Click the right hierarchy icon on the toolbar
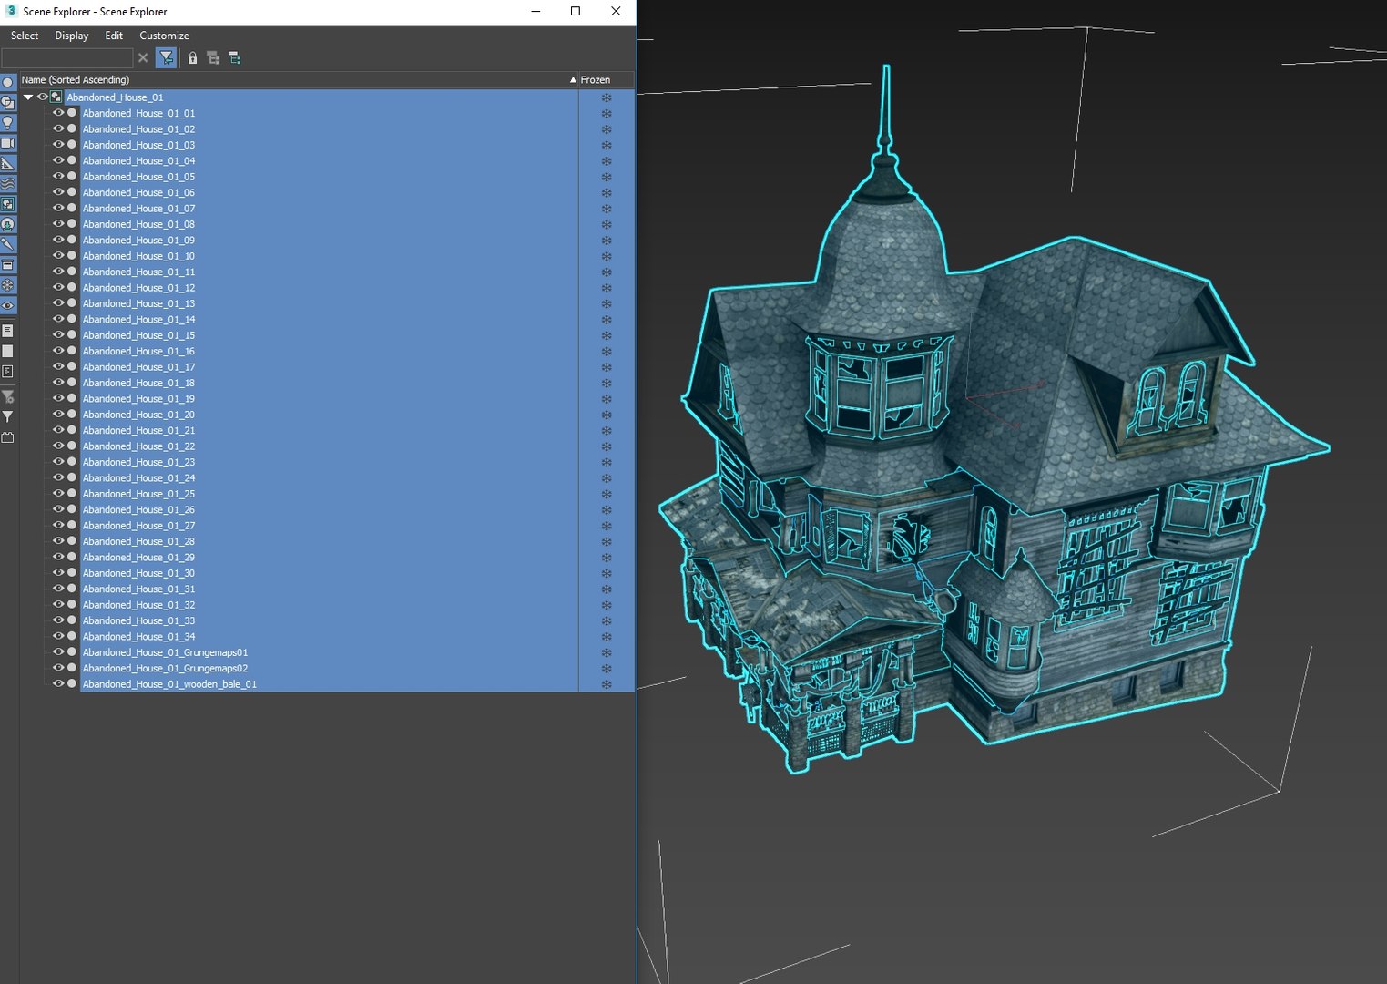Viewport: 1387px width, 984px height. click(234, 58)
